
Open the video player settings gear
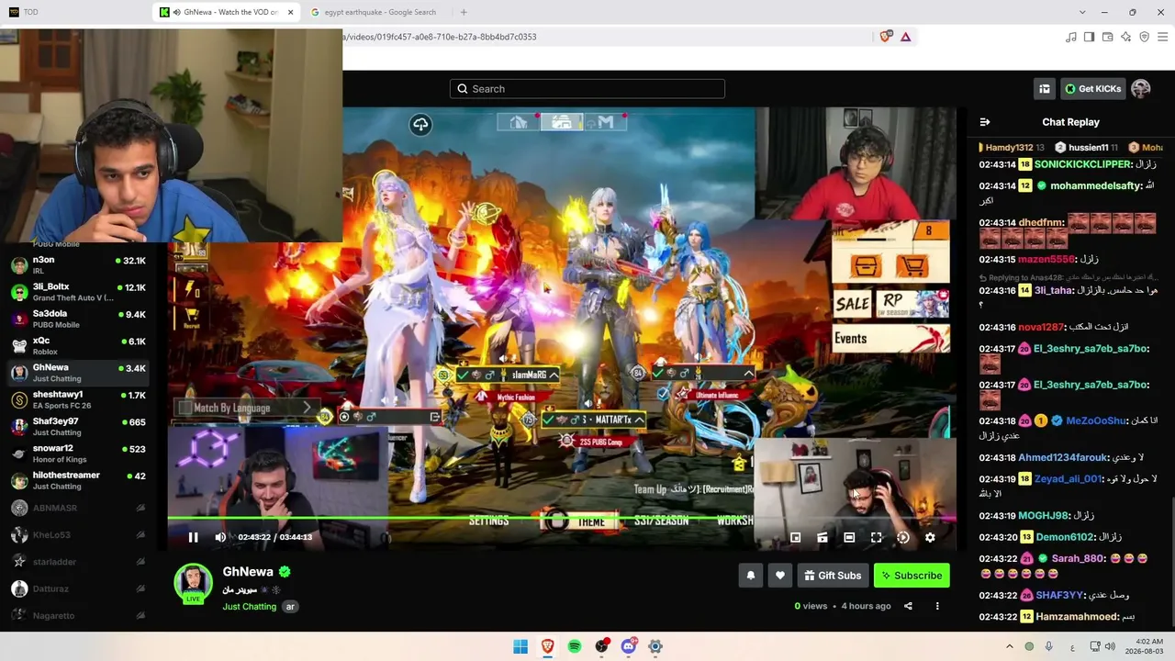[x=930, y=537]
